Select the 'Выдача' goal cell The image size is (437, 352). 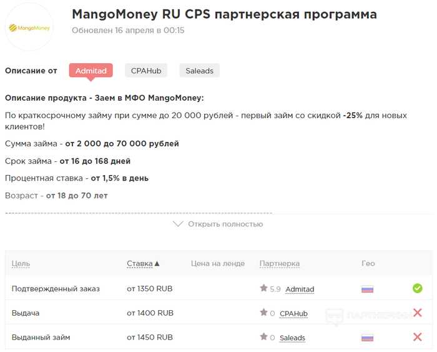click(x=26, y=313)
